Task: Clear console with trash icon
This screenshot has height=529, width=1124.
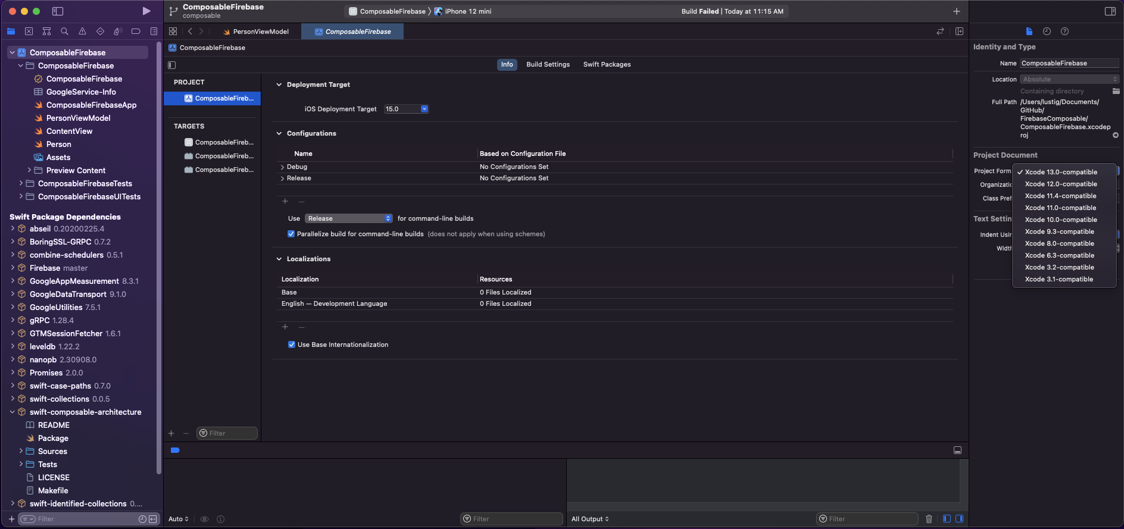Action: [929, 519]
